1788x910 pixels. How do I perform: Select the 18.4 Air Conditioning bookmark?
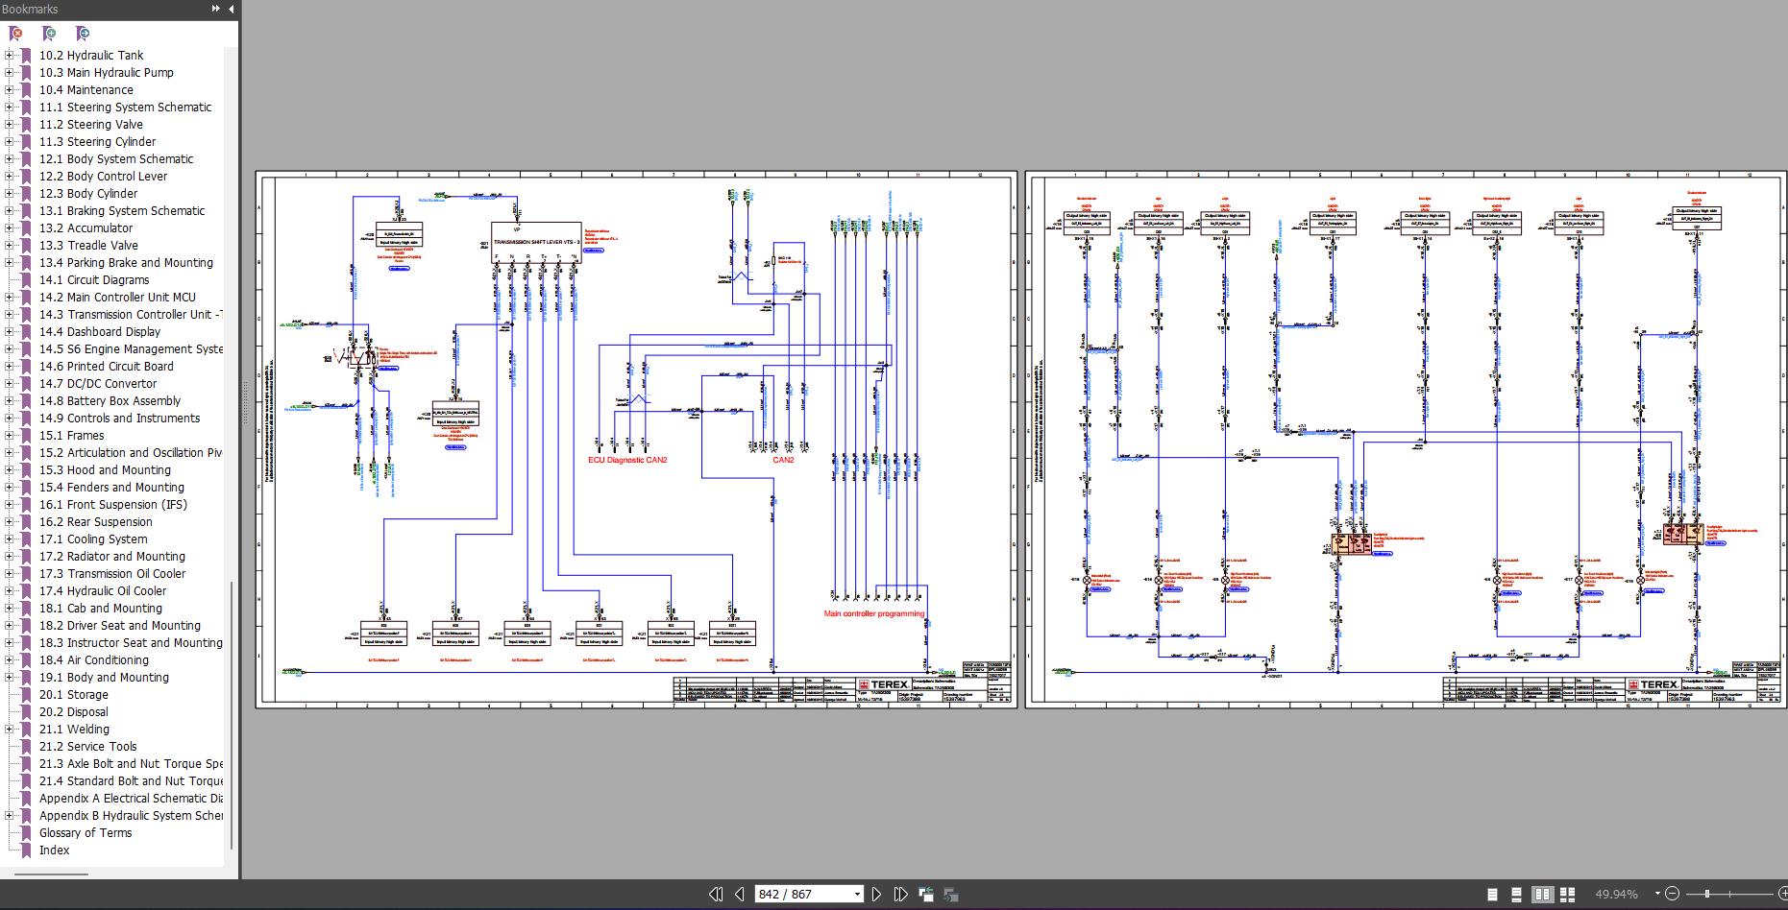[x=94, y=659]
